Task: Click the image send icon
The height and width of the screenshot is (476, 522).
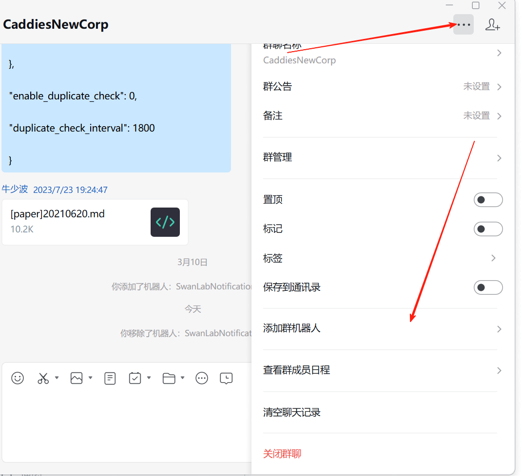Action: (x=77, y=378)
